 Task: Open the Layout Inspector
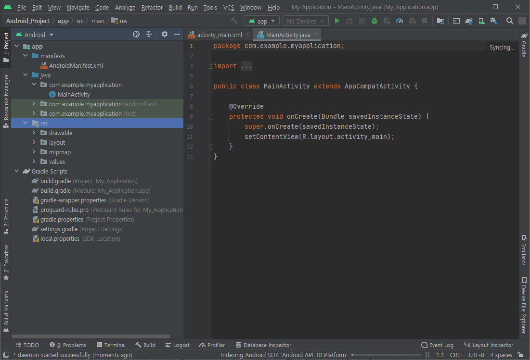tap(489, 345)
